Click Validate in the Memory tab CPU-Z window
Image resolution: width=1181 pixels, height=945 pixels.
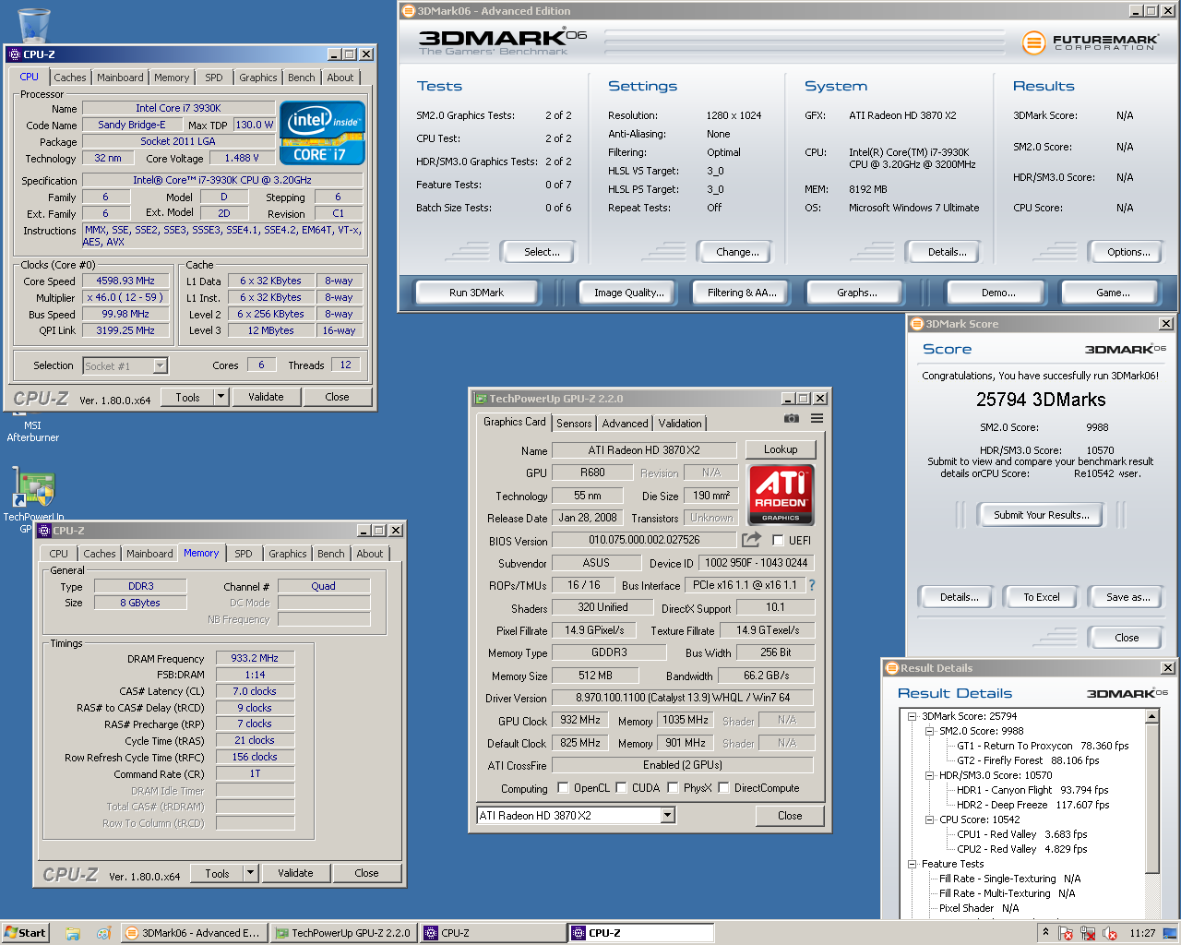[295, 873]
